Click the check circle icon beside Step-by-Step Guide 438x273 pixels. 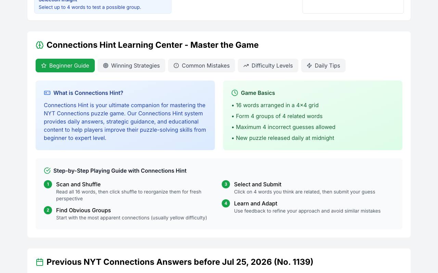point(47,171)
